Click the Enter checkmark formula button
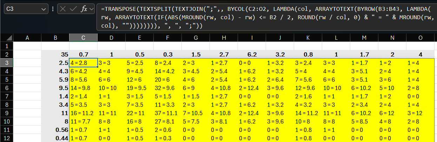Screen dimensions: 437x142 73,9
